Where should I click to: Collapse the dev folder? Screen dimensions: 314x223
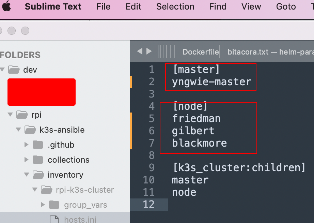click(3, 70)
